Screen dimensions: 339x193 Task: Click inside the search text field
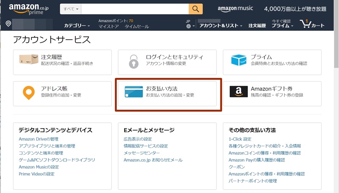135,9
